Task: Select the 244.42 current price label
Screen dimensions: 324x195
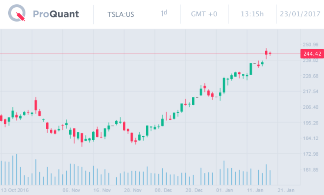Action: 312,54
